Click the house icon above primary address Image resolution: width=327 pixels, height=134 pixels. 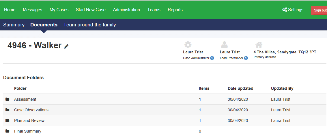pos(259,45)
